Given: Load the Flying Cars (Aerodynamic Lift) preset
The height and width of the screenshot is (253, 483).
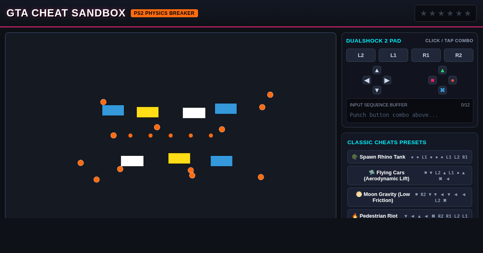Looking at the screenshot, I should (x=410, y=175).
